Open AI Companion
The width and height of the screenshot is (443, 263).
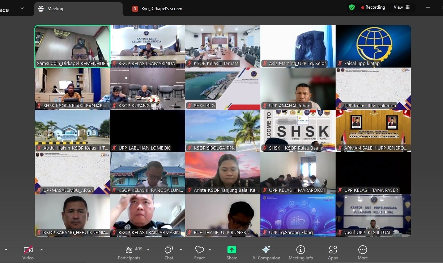266,253
